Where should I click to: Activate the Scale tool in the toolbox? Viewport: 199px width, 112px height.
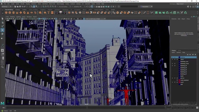click(x=2, y=38)
